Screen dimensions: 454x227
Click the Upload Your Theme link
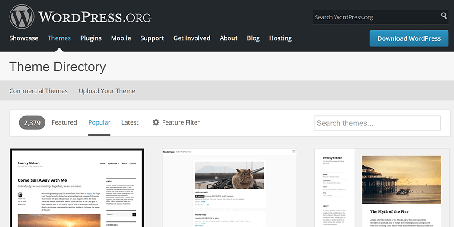[107, 91]
